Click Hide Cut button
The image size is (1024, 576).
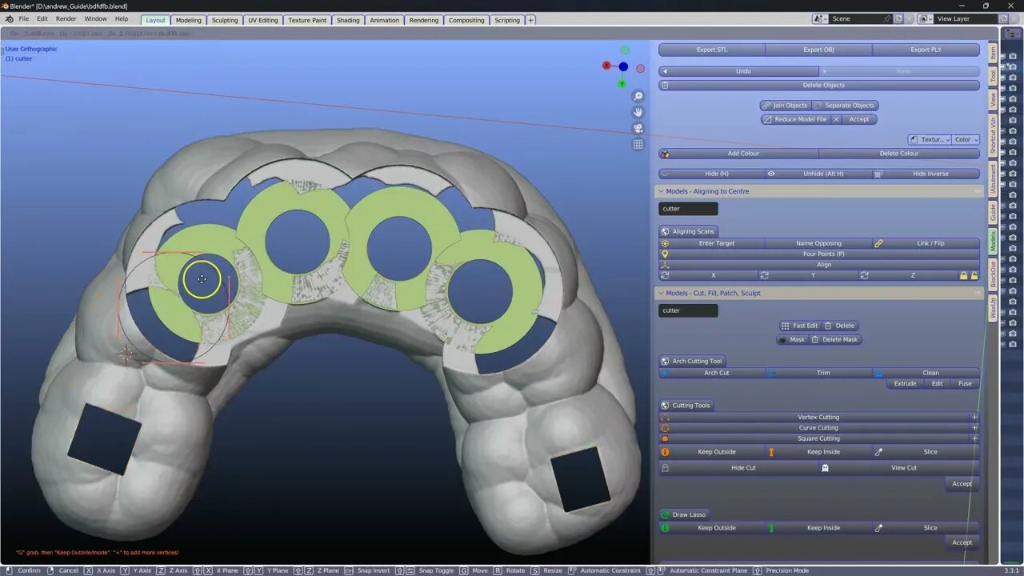739,468
